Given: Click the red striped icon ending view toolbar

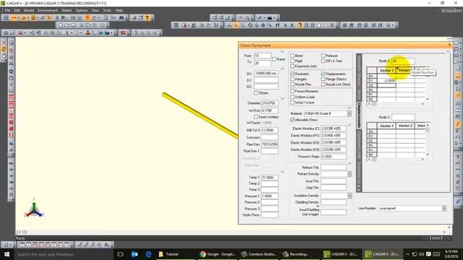Looking at the screenshot, I should [x=332, y=25].
